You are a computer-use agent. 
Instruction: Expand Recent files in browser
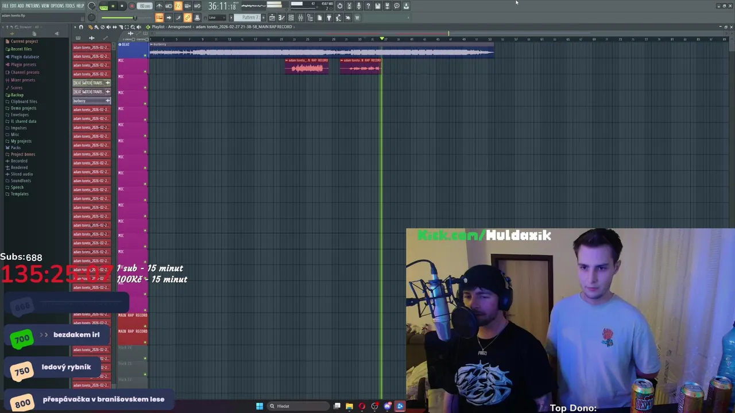pyautogui.click(x=21, y=49)
